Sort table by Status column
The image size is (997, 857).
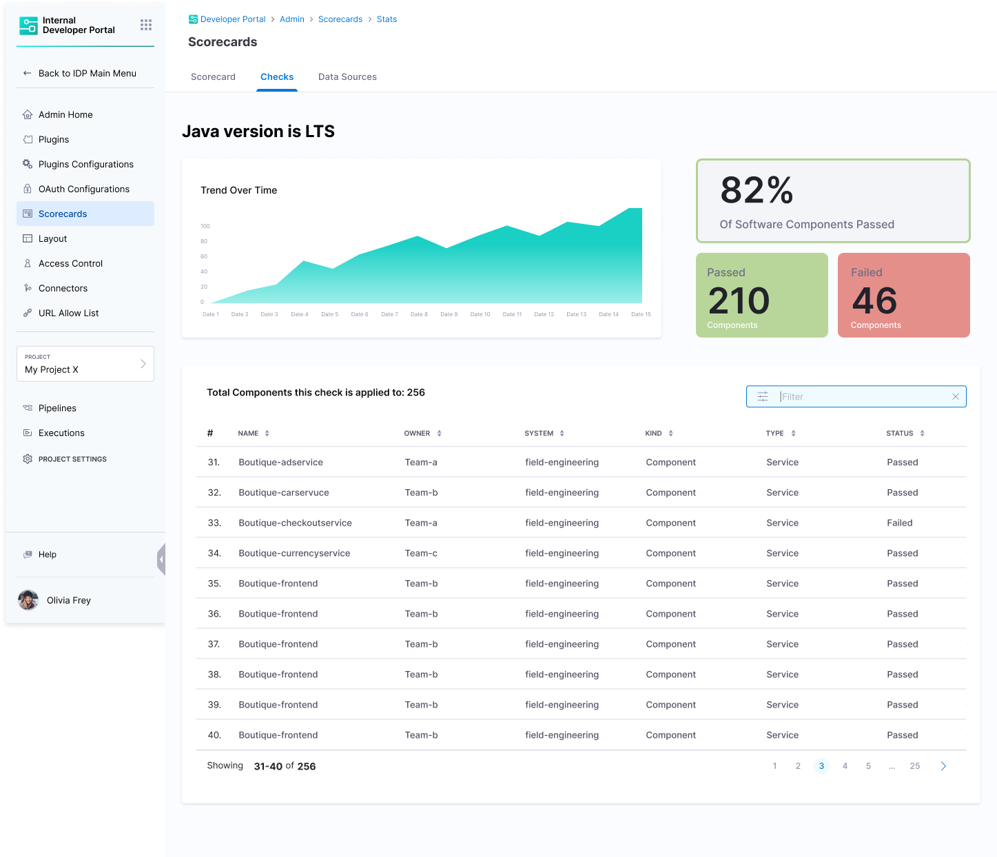point(922,433)
